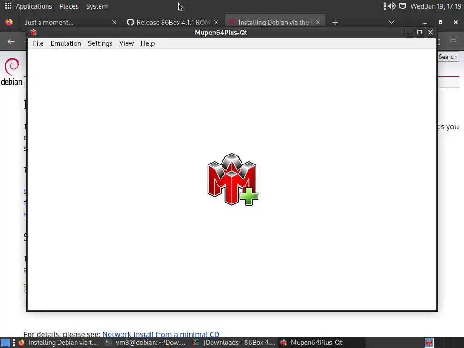This screenshot has height=348, width=464.
Task: Switch to Downloads - 86Box taskbar entry
Action: point(234,343)
